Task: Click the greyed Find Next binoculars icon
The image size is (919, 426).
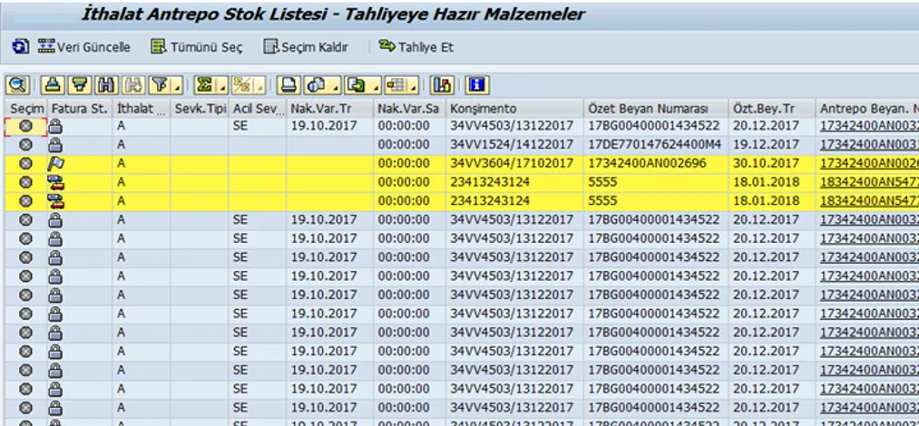Action: pyautogui.click(x=134, y=85)
